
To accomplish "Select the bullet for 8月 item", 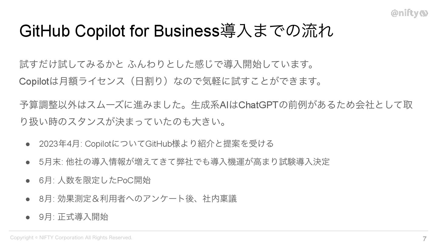I will click(x=28, y=199).
